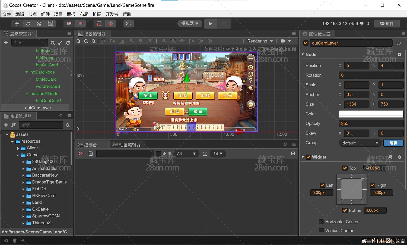The image size is (407, 245).
Task: Open the Node section gear menu
Action: click(400, 54)
